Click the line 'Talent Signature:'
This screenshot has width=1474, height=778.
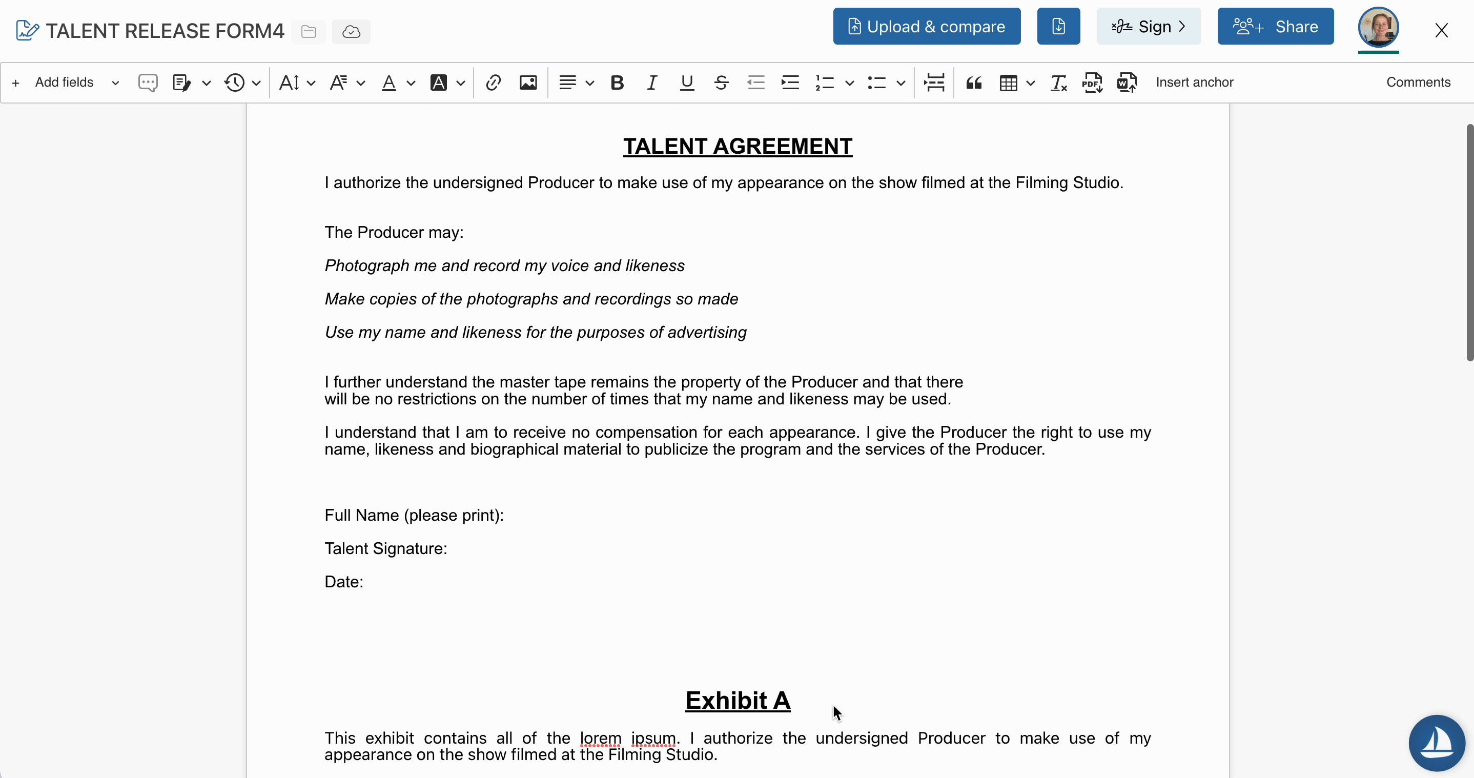[385, 548]
